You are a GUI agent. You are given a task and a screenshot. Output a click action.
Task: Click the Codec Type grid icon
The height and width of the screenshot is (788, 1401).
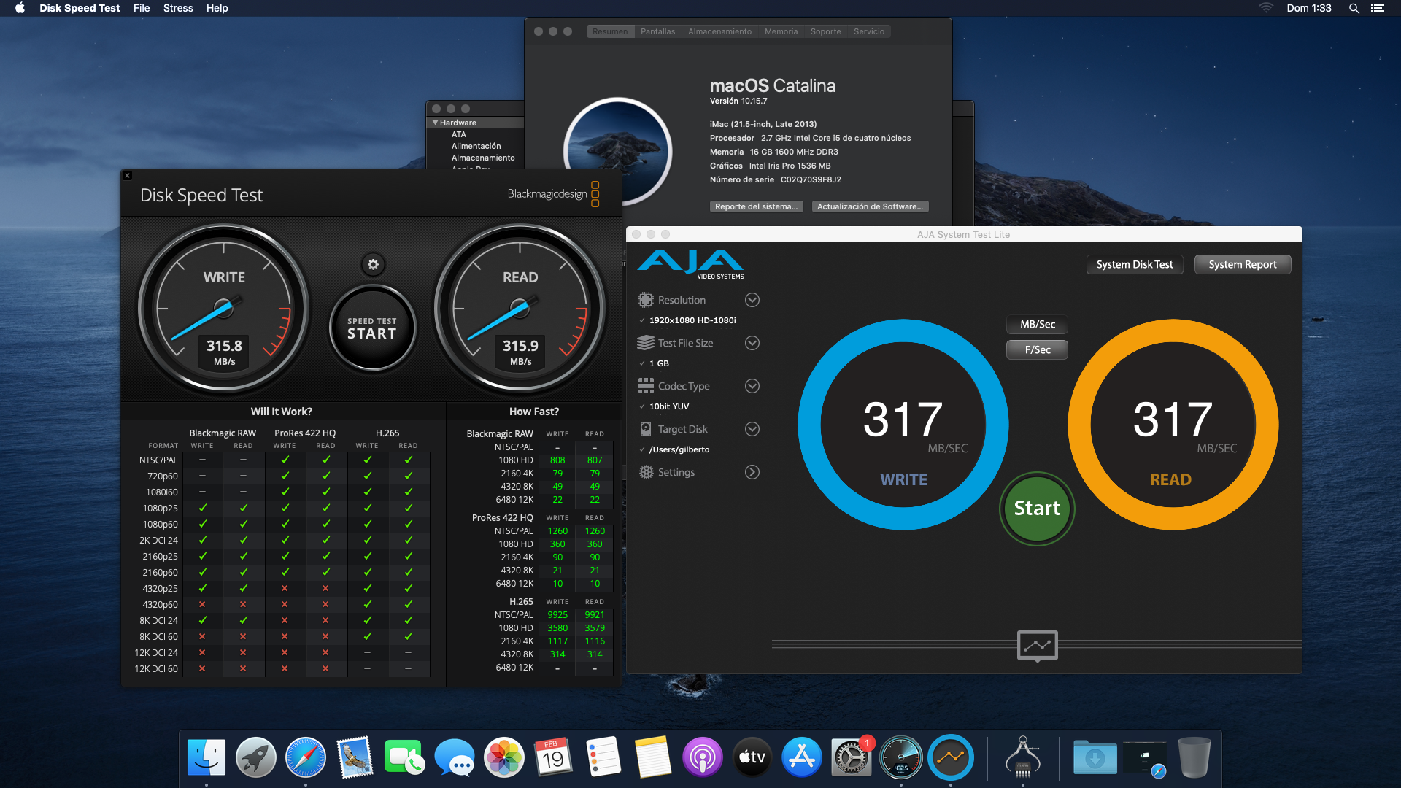pyautogui.click(x=645, y=386)
